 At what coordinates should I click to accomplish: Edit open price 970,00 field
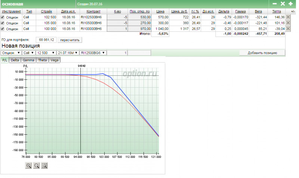point(139,29)
